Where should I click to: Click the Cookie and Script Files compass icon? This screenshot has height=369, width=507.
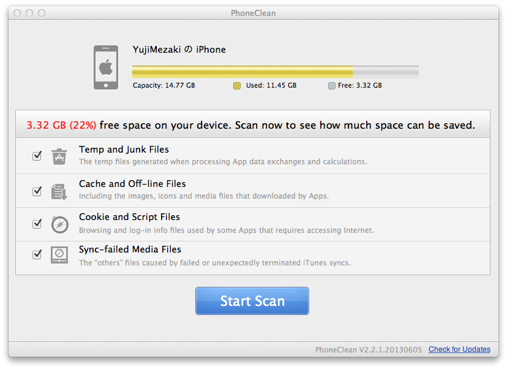[x=59, y=224]
